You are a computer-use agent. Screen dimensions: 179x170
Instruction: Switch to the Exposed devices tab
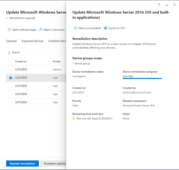click(x=32, y=41)
